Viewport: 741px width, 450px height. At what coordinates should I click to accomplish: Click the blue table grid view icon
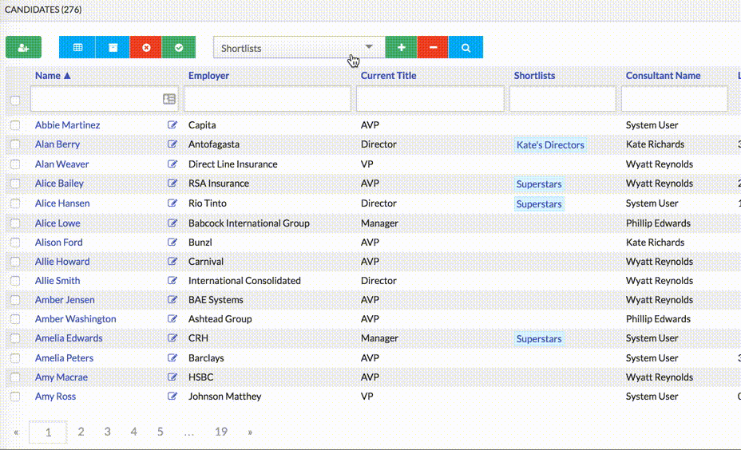point(77,48)
